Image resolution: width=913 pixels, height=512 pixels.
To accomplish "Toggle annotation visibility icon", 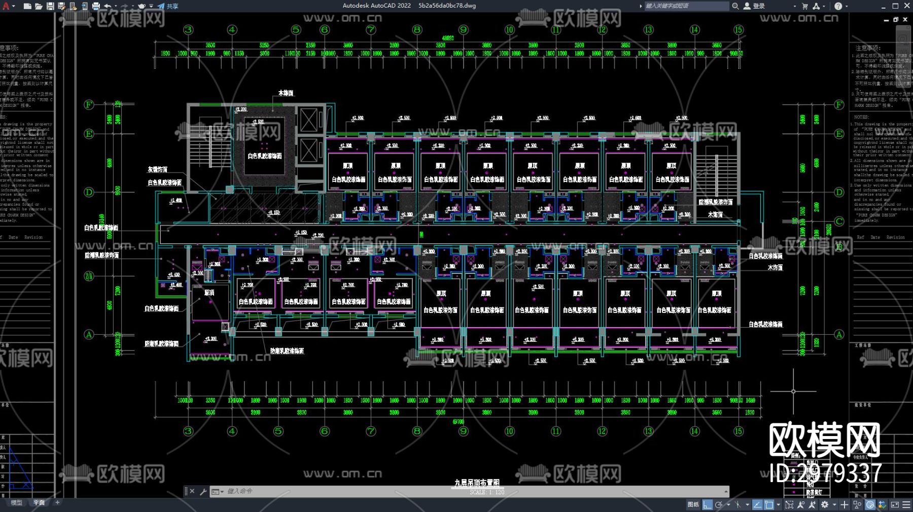I will 801,504.
